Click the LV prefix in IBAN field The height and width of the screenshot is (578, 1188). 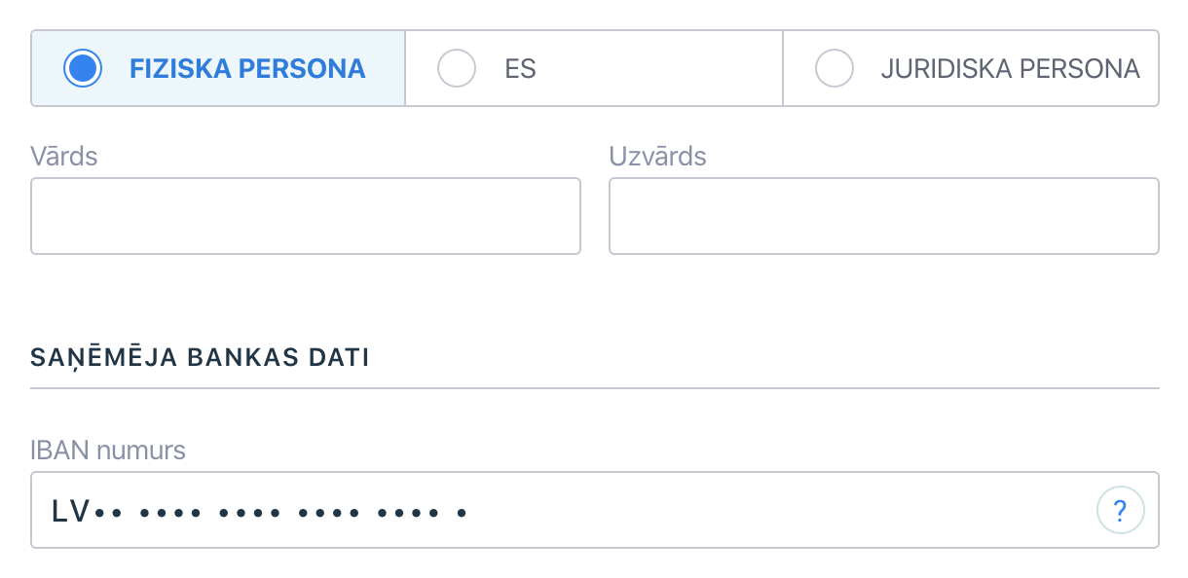point(71,511)
